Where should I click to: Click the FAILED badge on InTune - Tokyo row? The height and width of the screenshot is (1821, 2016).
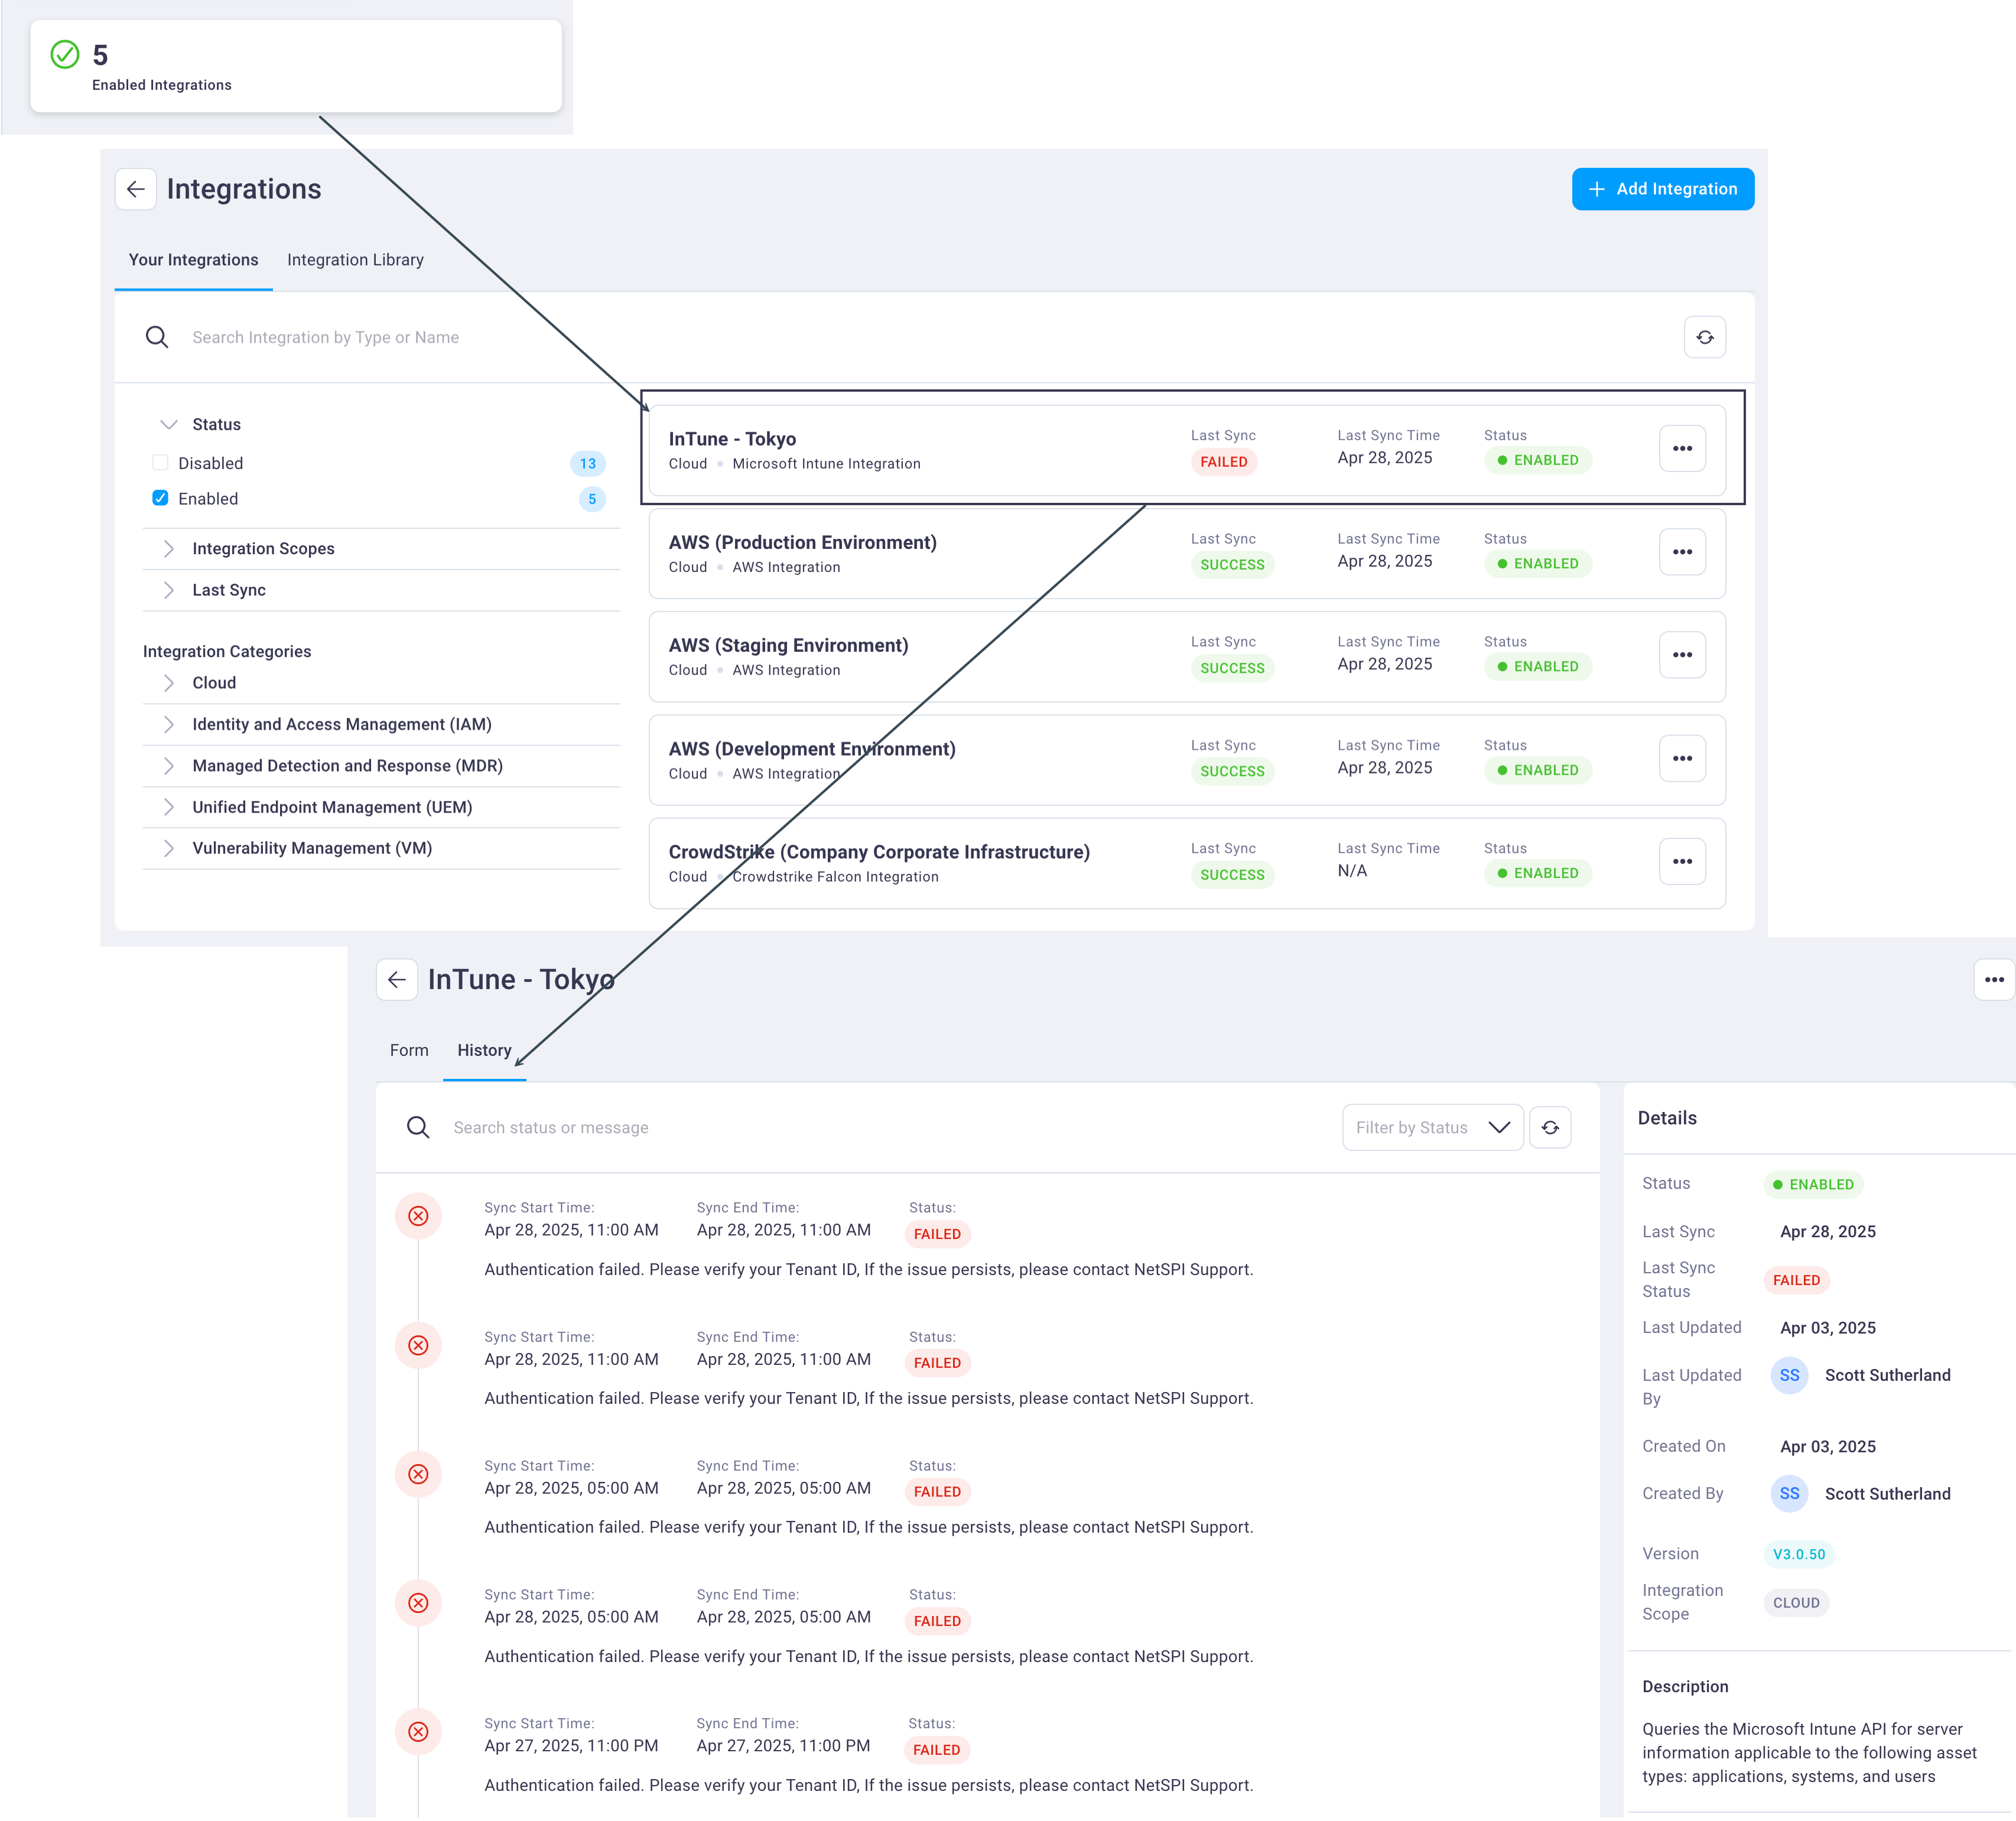click(x=1223, y=462)
